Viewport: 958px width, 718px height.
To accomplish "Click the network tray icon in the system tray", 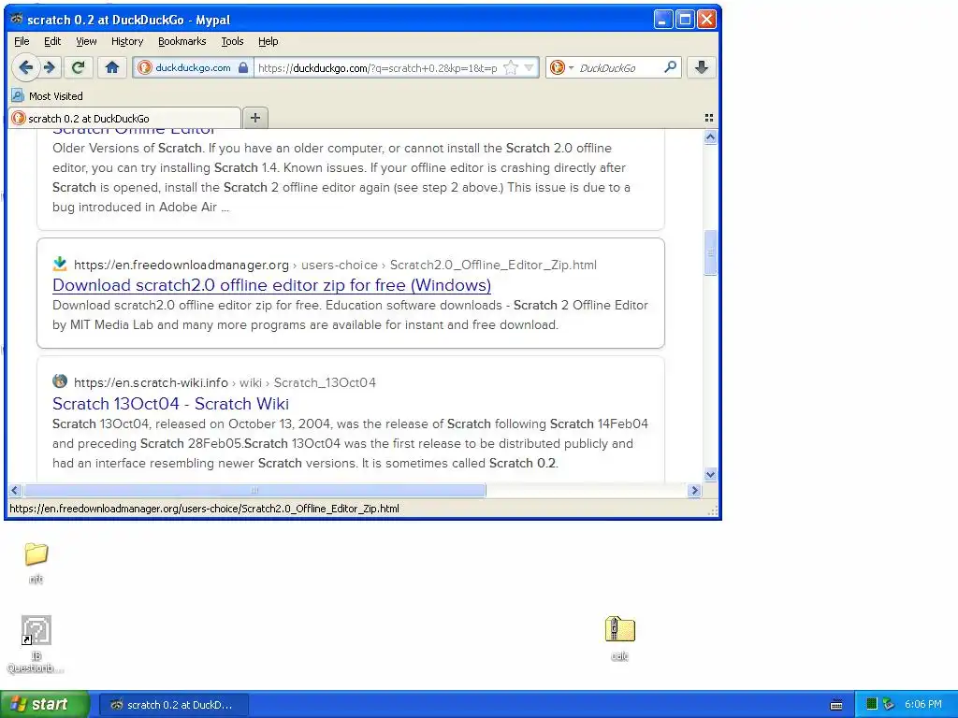I will click(x=889, y=705).
